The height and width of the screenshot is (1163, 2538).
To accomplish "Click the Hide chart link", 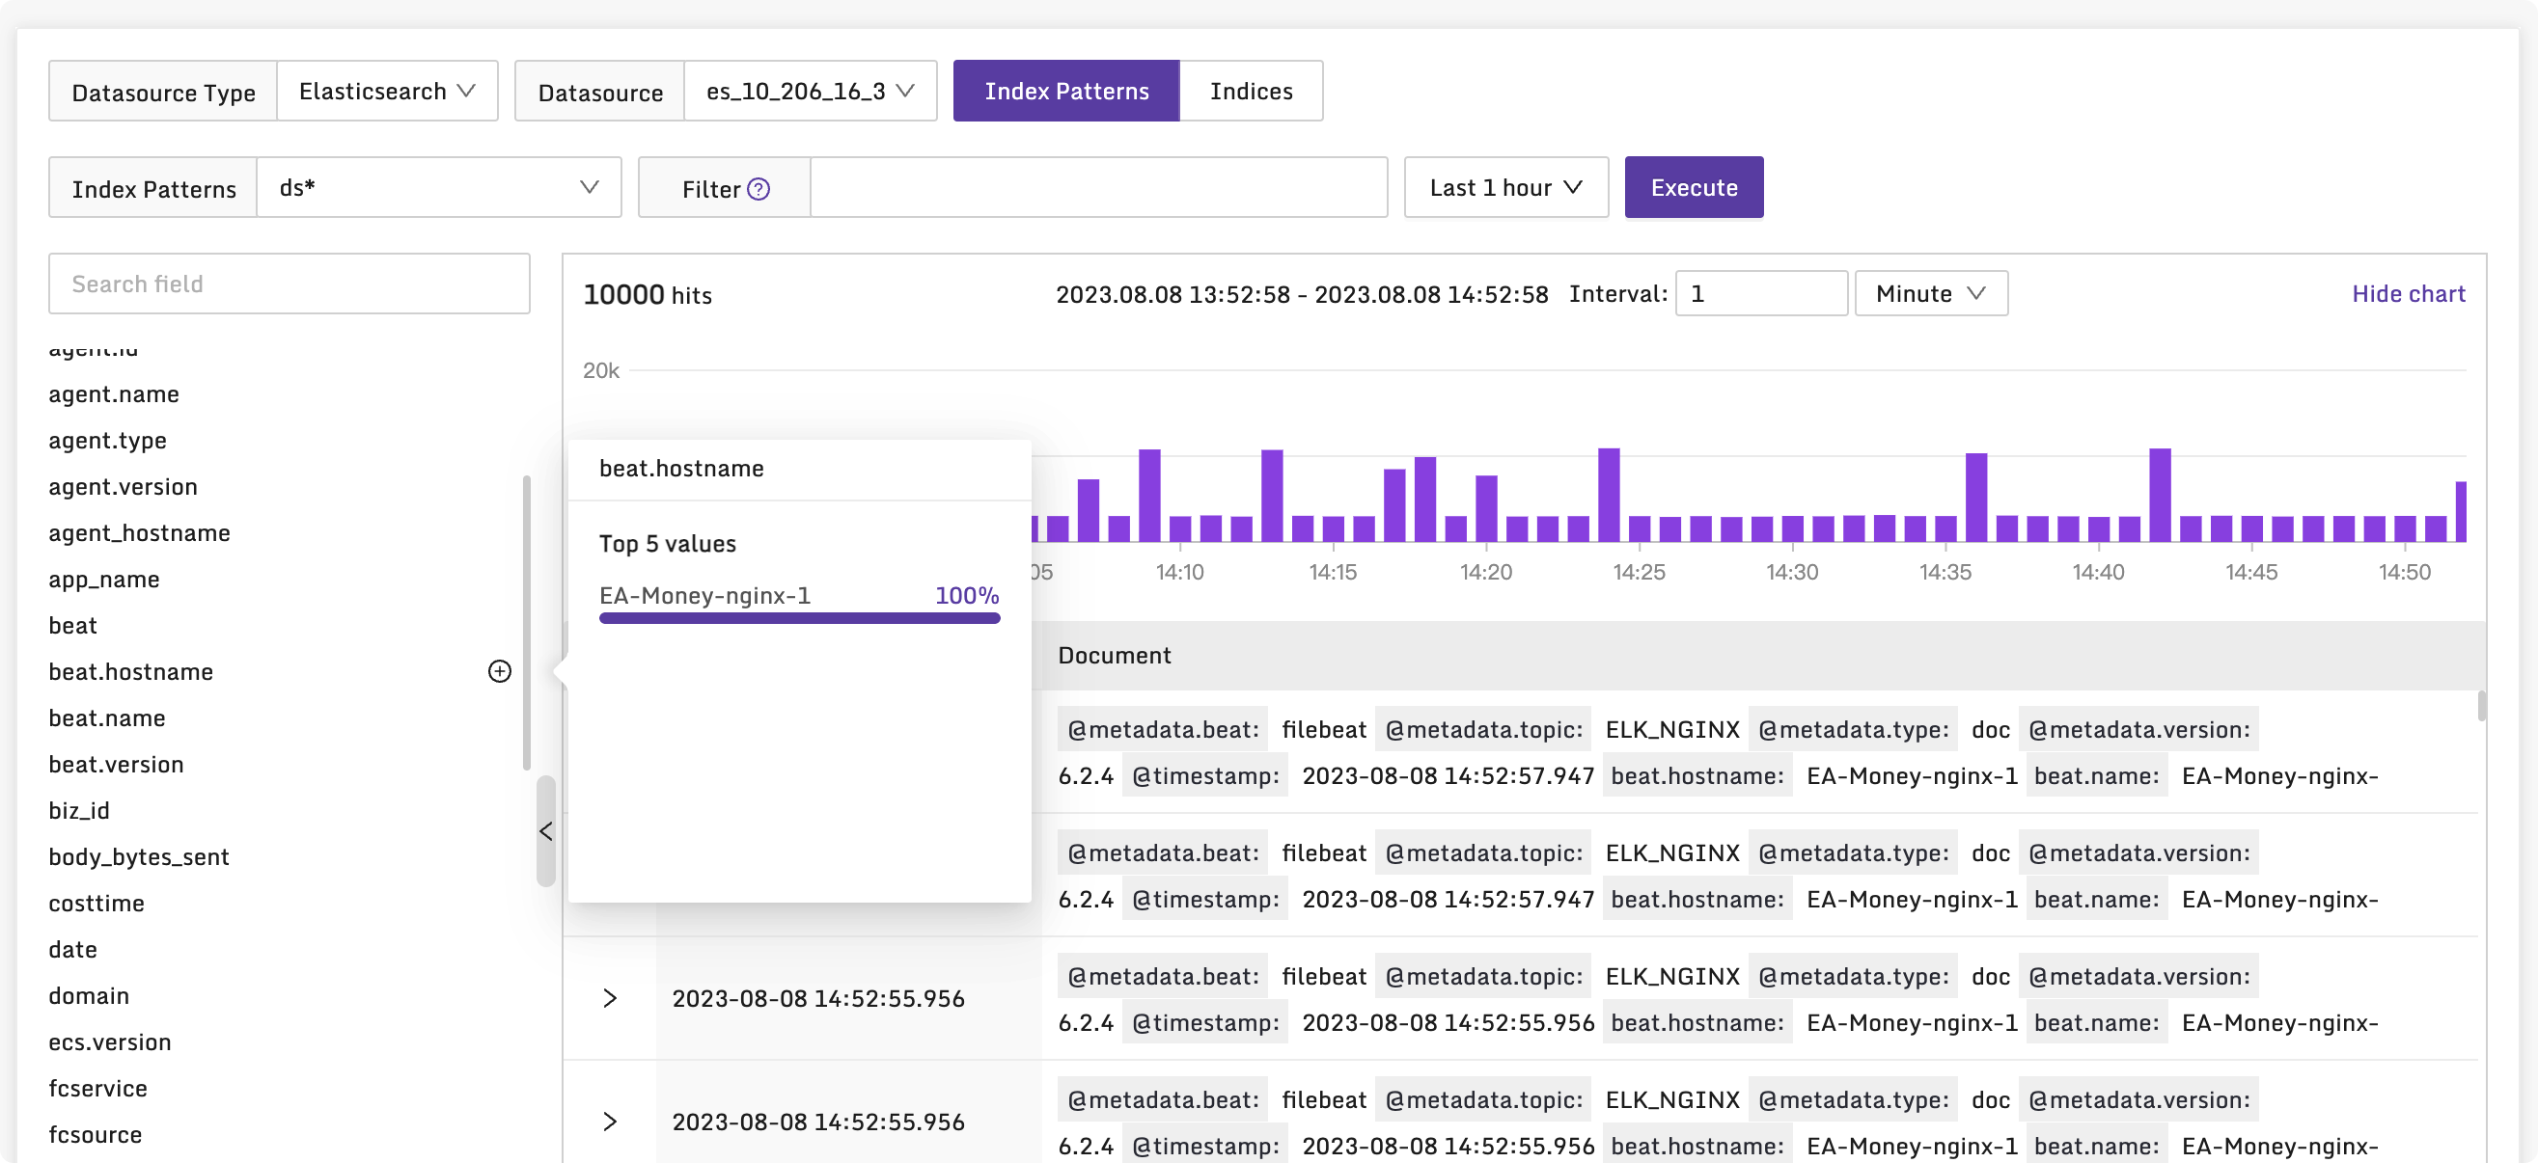I will [2408, 293].
